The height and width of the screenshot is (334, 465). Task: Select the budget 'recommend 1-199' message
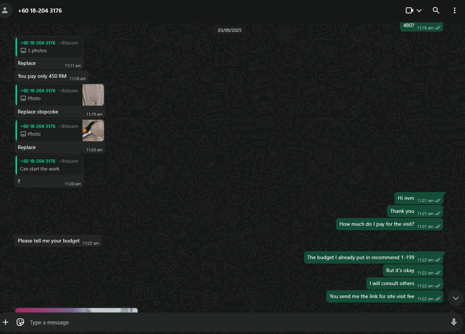(x=374, y=258)
